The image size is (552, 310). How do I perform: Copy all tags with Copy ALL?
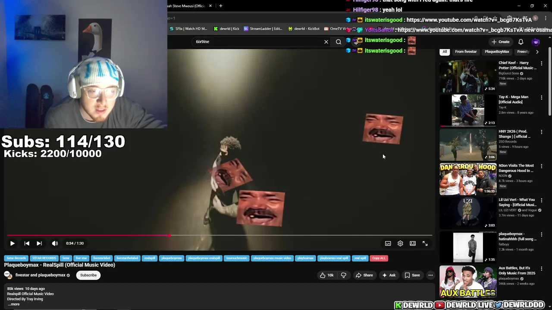379,258
